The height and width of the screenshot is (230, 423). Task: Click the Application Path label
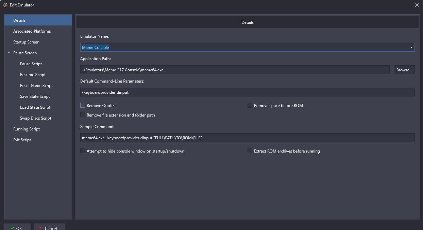96,58
